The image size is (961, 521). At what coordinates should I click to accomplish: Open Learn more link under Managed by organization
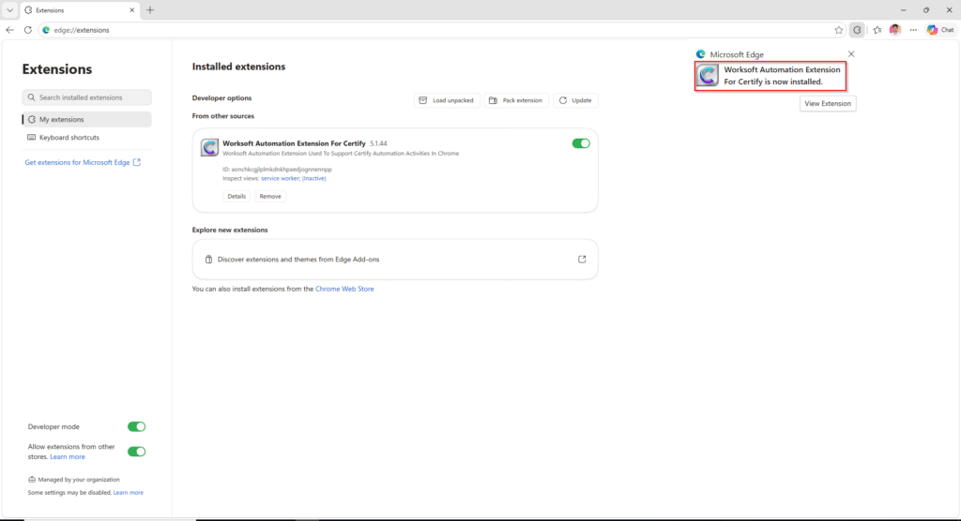pos(128,492)
